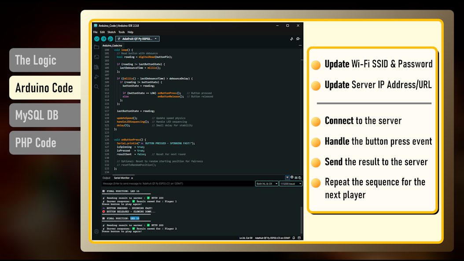Open the Tools menu
This screenshot has width=464, height=261.
pos(122,32)
